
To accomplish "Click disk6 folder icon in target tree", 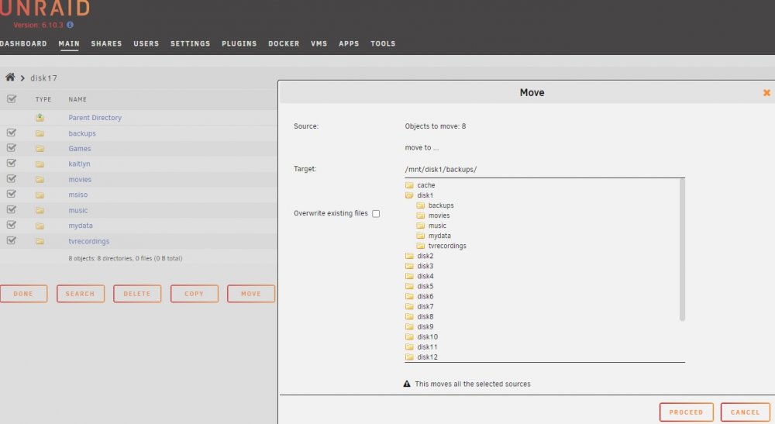I will [409, 296].
